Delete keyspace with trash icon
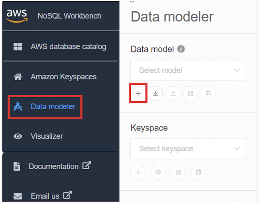260x205 pixels. pos(199,172)
